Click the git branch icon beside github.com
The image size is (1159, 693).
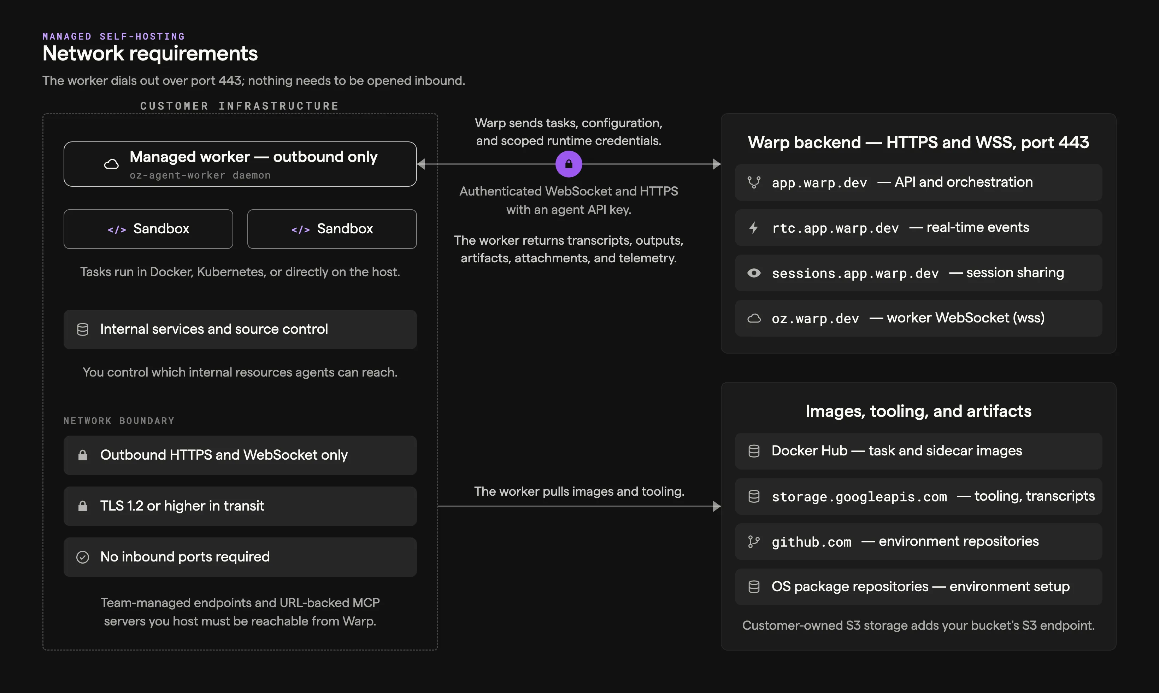point(754,541)
